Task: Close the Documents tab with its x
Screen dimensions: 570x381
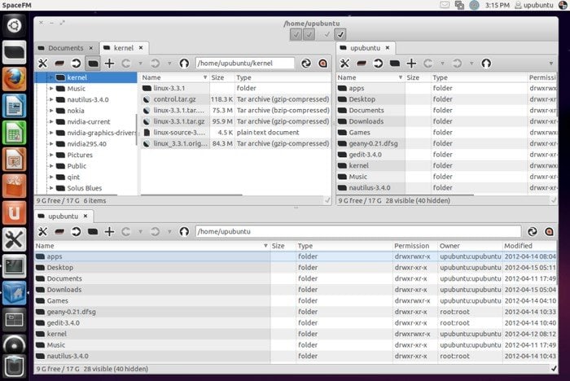Action: [91, 48]
